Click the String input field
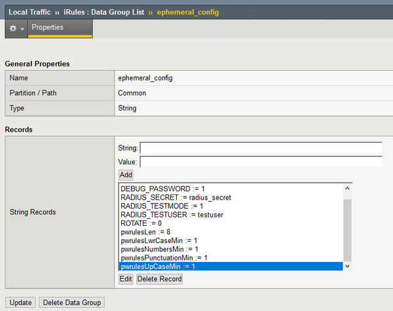The width and height of the screenshot is (393, 311). pyautogui.click(x=261, y=149)
